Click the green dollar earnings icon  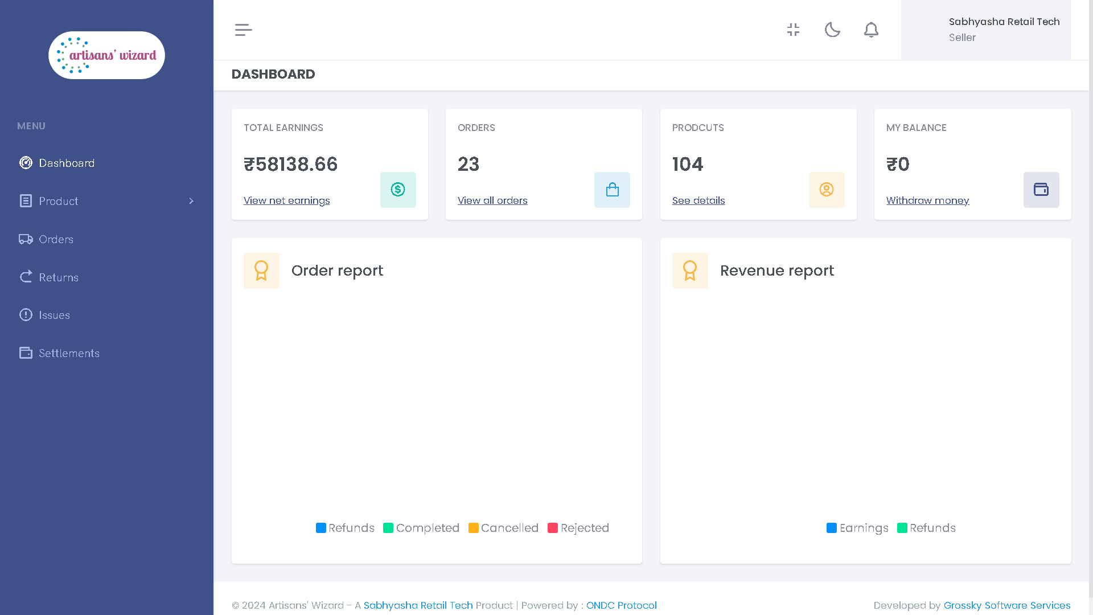point(398,190)
